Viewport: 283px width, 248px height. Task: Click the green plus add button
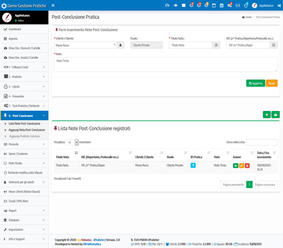[x=266, y=115]
